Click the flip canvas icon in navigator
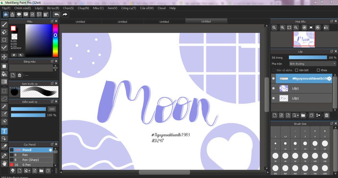The height and width of the screenshot is (178, 338). tap(326, 28)
